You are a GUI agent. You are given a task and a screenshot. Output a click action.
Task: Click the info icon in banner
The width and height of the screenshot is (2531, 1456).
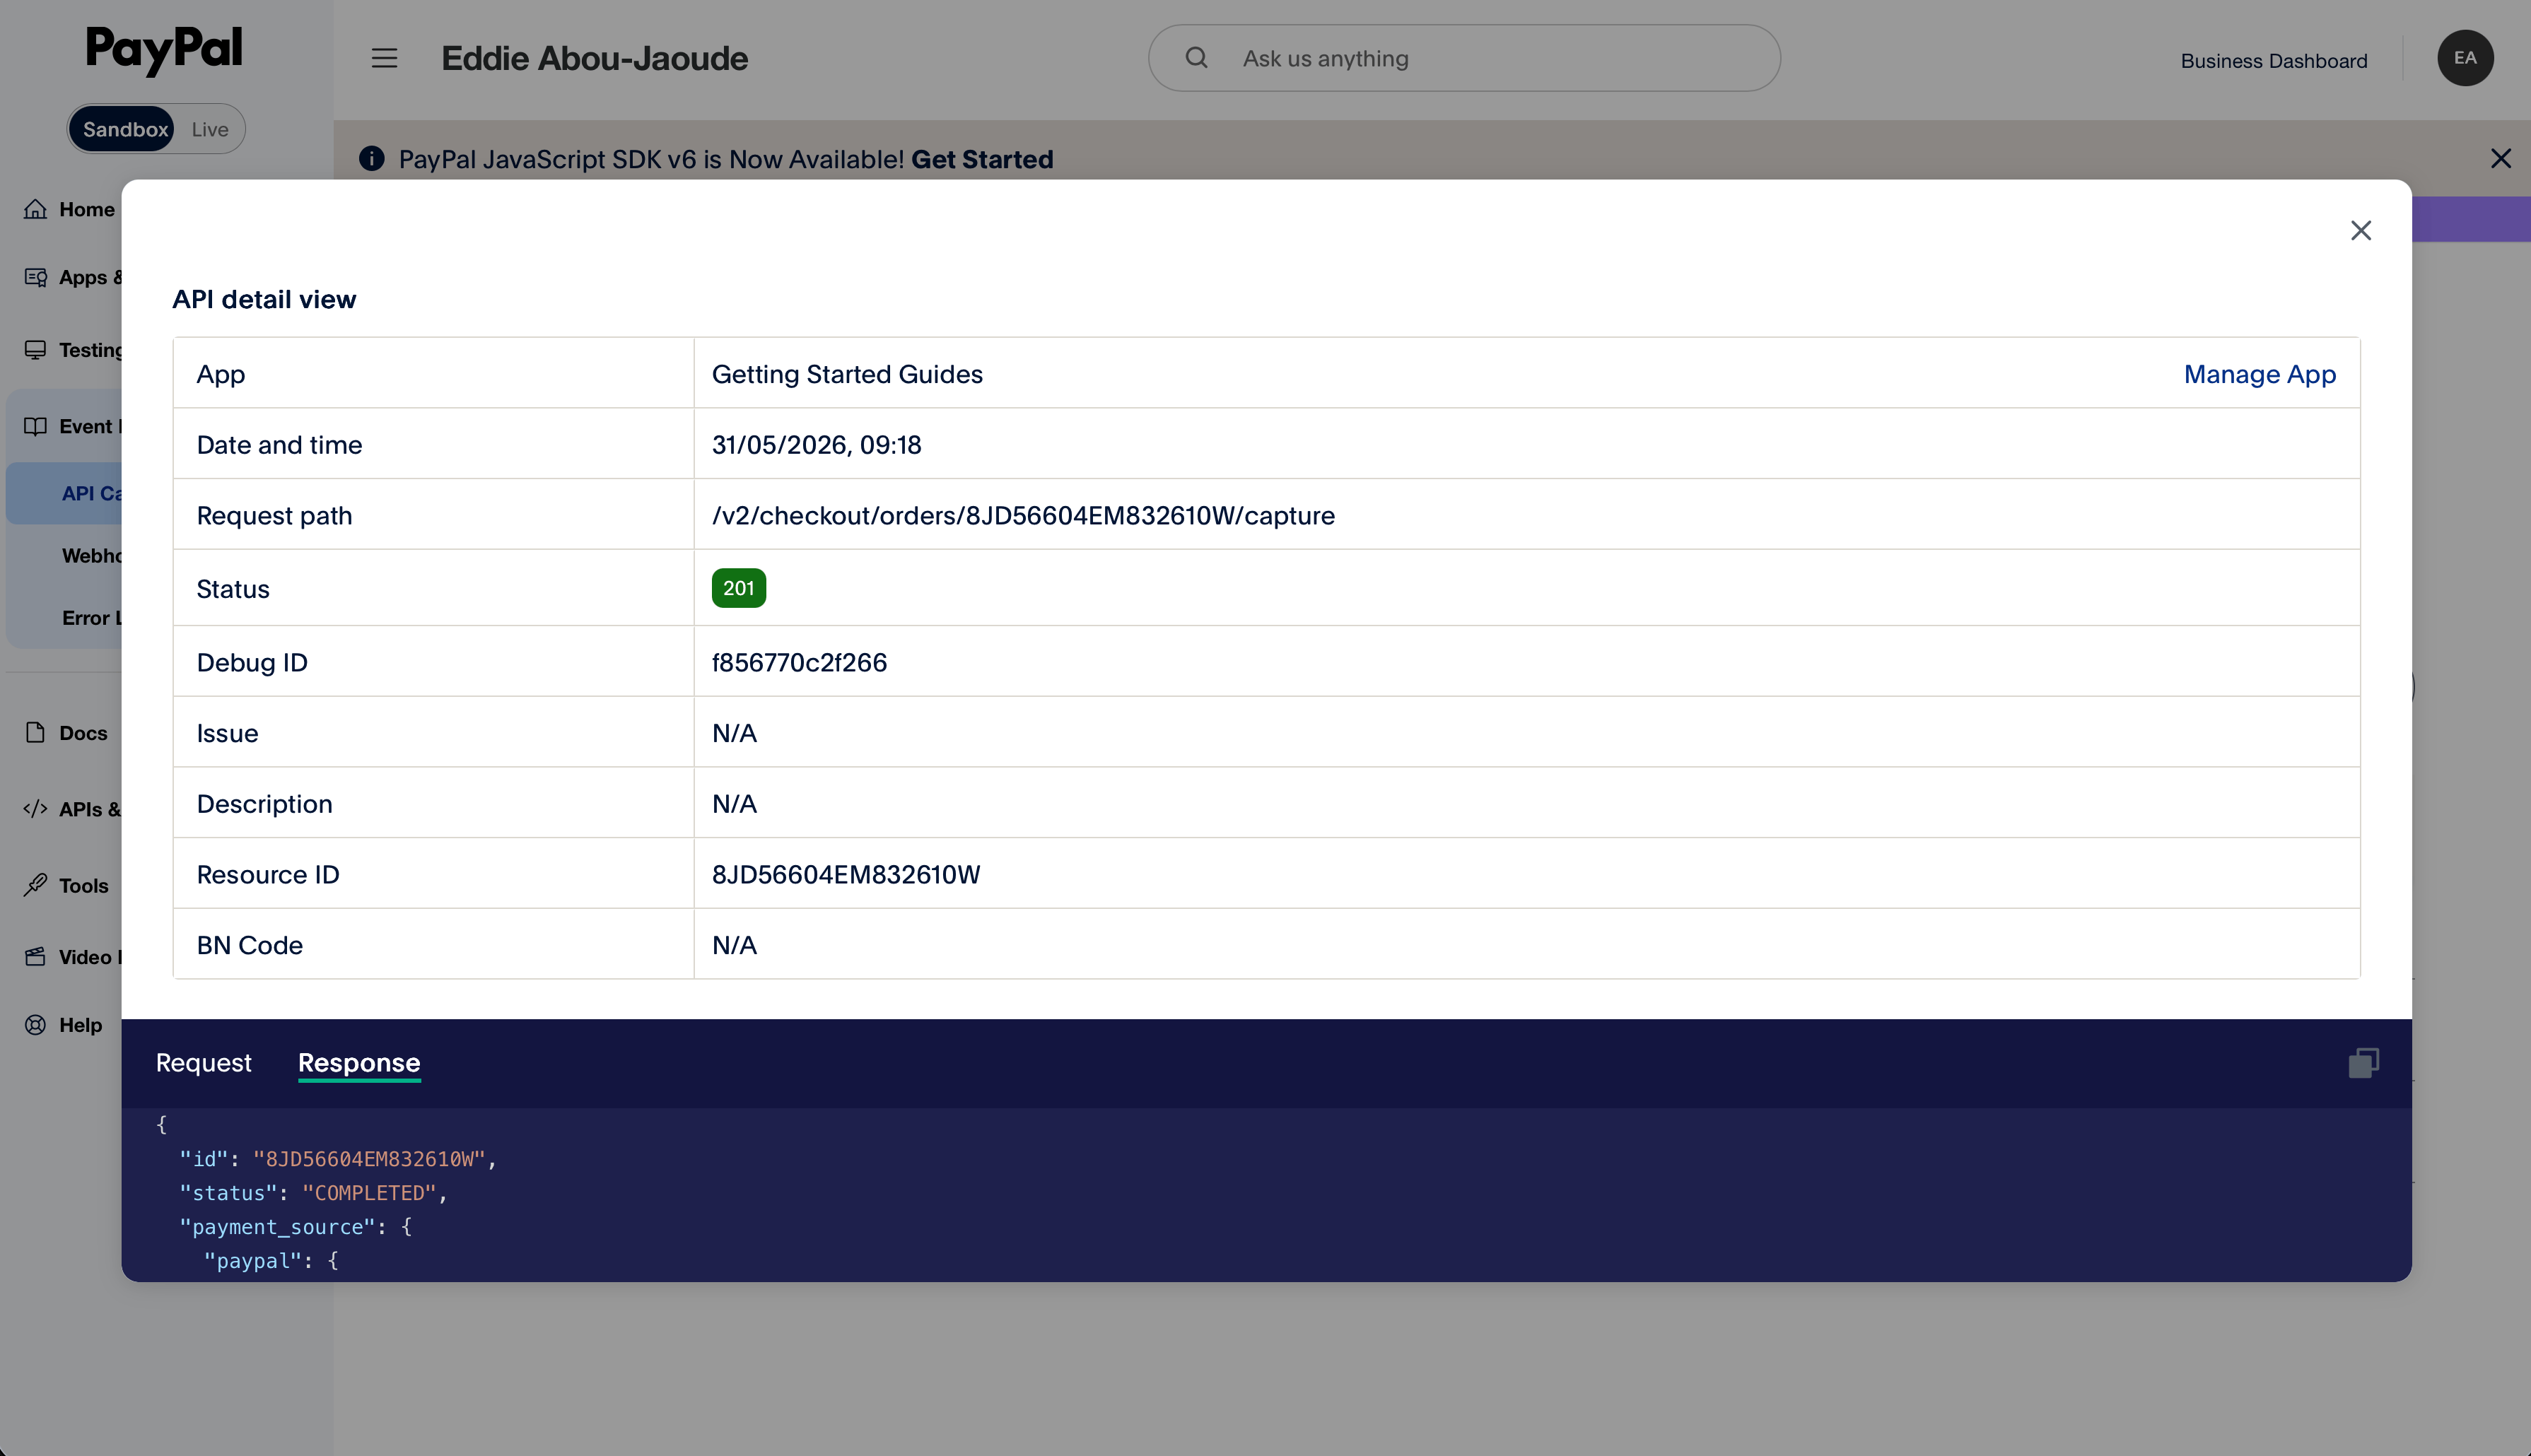[371, 159]
